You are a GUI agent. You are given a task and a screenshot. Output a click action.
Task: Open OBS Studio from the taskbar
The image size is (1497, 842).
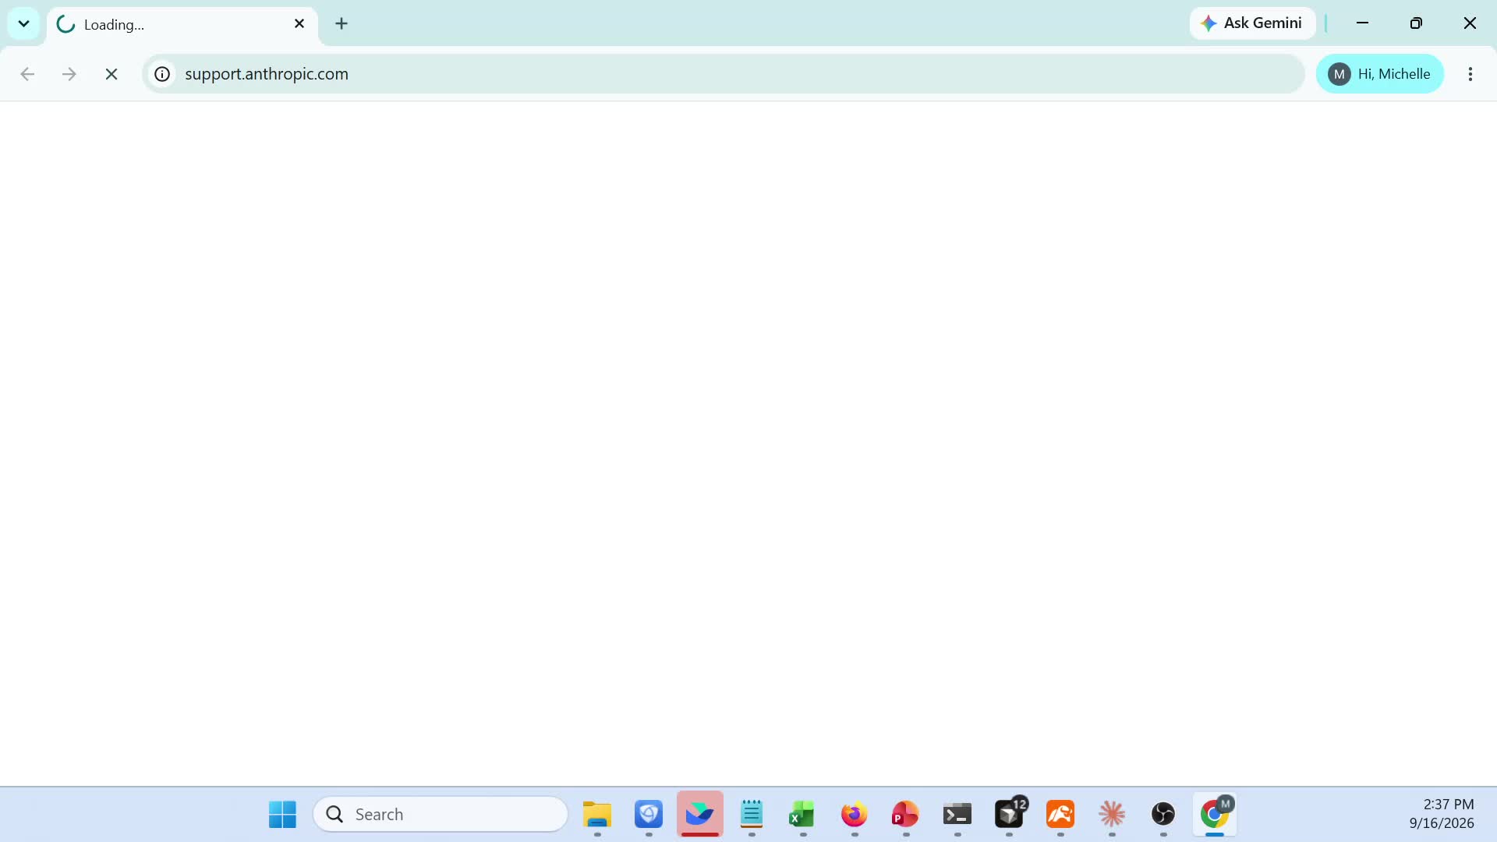click(x=1163, y=815)
